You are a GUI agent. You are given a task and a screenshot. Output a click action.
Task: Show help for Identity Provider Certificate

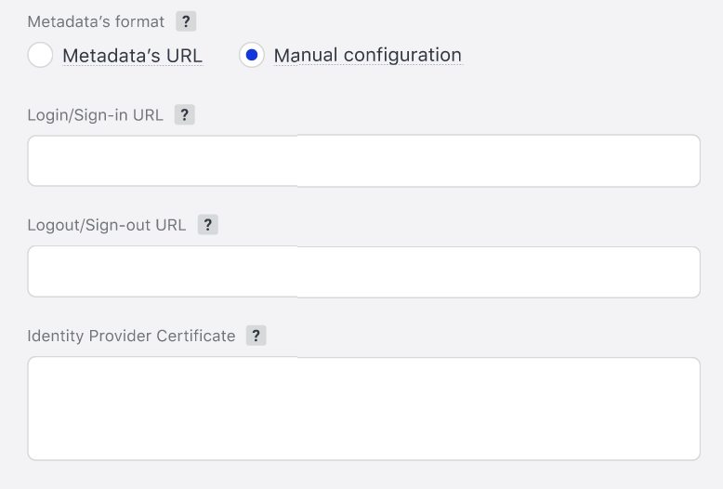256,336
